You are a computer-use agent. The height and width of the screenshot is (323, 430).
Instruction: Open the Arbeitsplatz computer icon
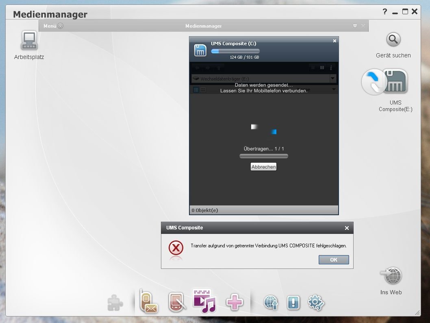(29, 40)
